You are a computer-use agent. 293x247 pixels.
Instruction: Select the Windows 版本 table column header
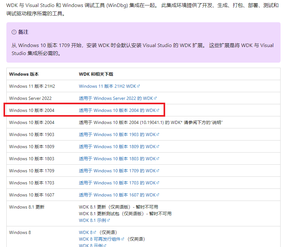[x=24, y=74]
